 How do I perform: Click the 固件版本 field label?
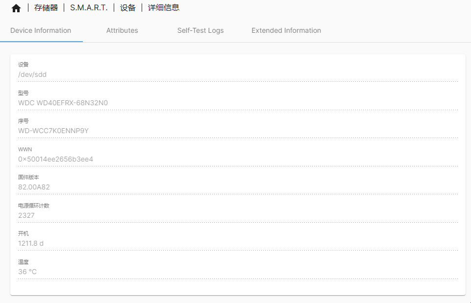tap(28, 177)
